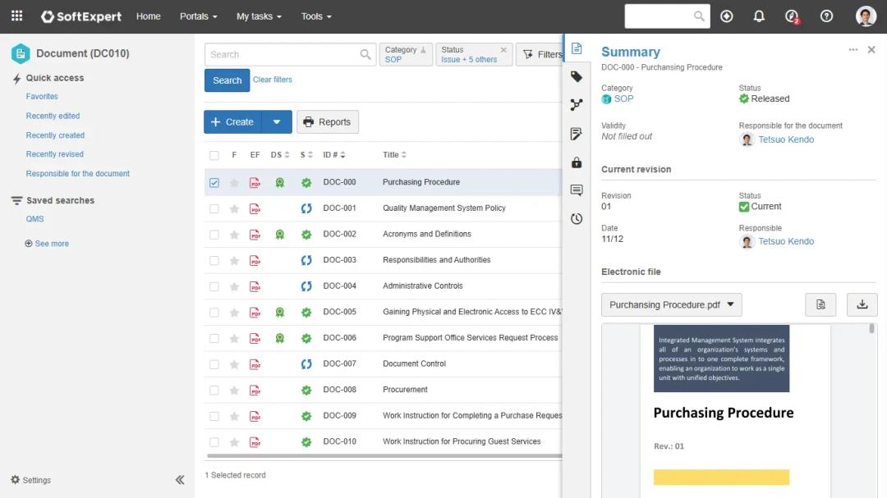Uncheck the DOC-000 row checkbox
This screenshot has width=887, height=498.
point(214,183)
